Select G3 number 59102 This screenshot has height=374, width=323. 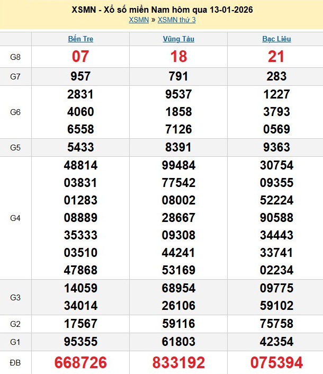276,306
